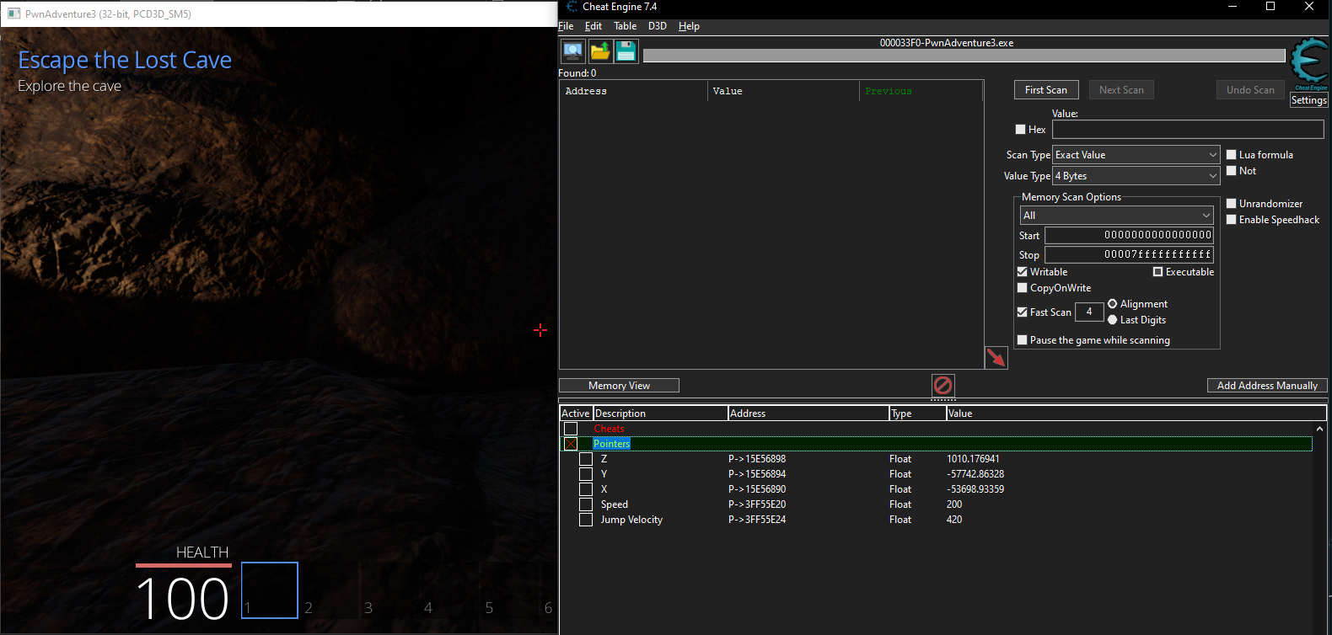Click the scan progress bar

point(964,56)
